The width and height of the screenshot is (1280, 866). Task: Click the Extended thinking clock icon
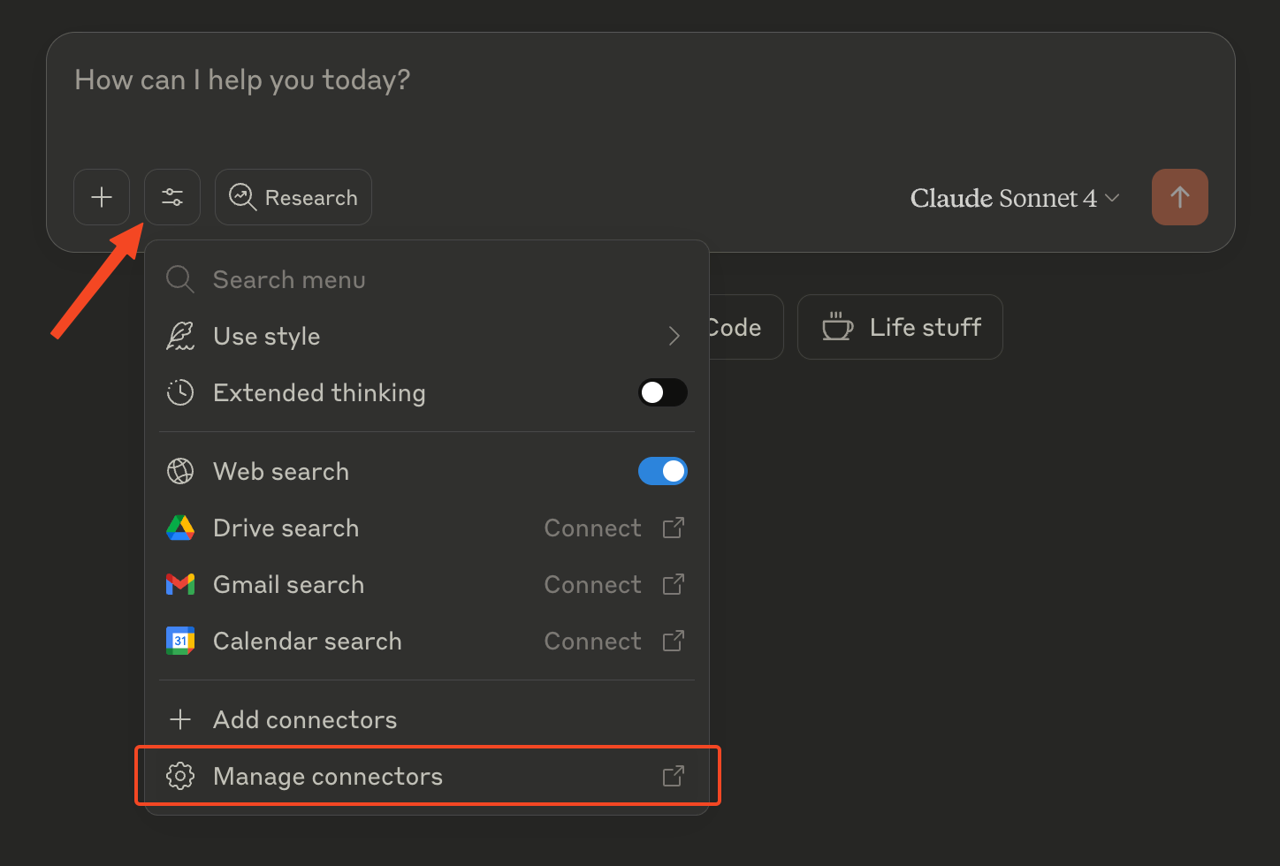tap(180, 392)
